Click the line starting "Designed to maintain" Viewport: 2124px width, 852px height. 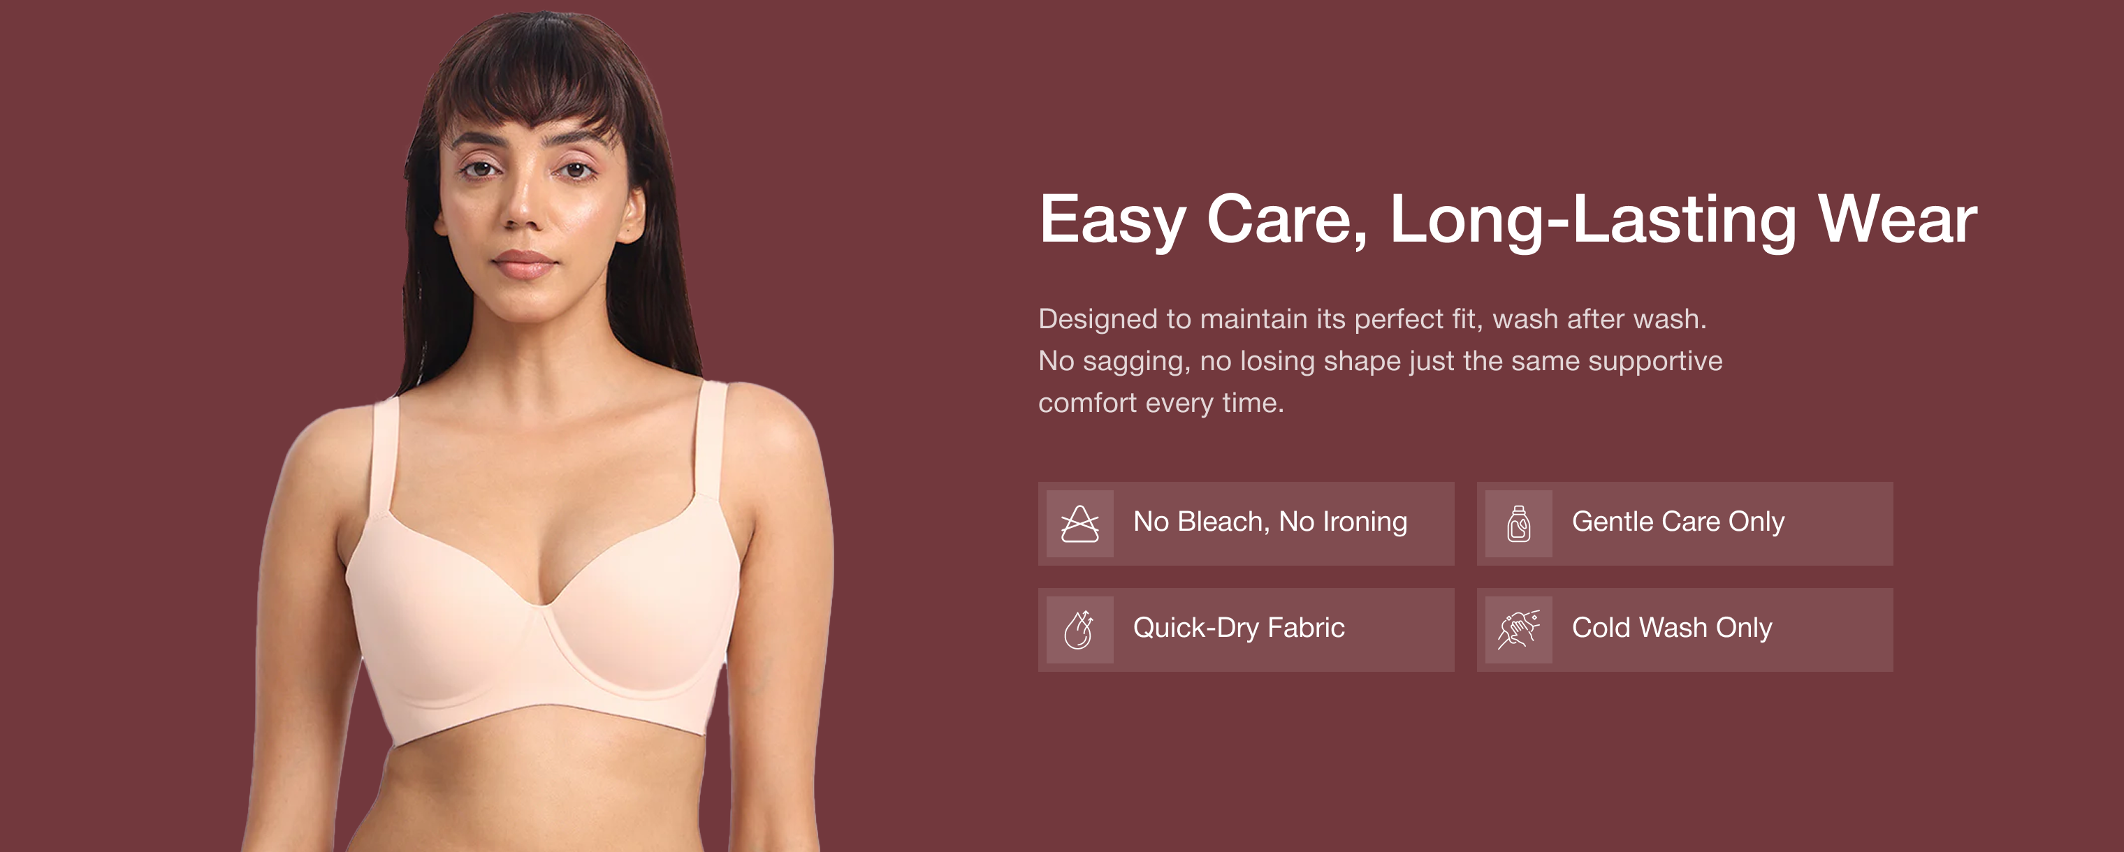coord(1372,320)
